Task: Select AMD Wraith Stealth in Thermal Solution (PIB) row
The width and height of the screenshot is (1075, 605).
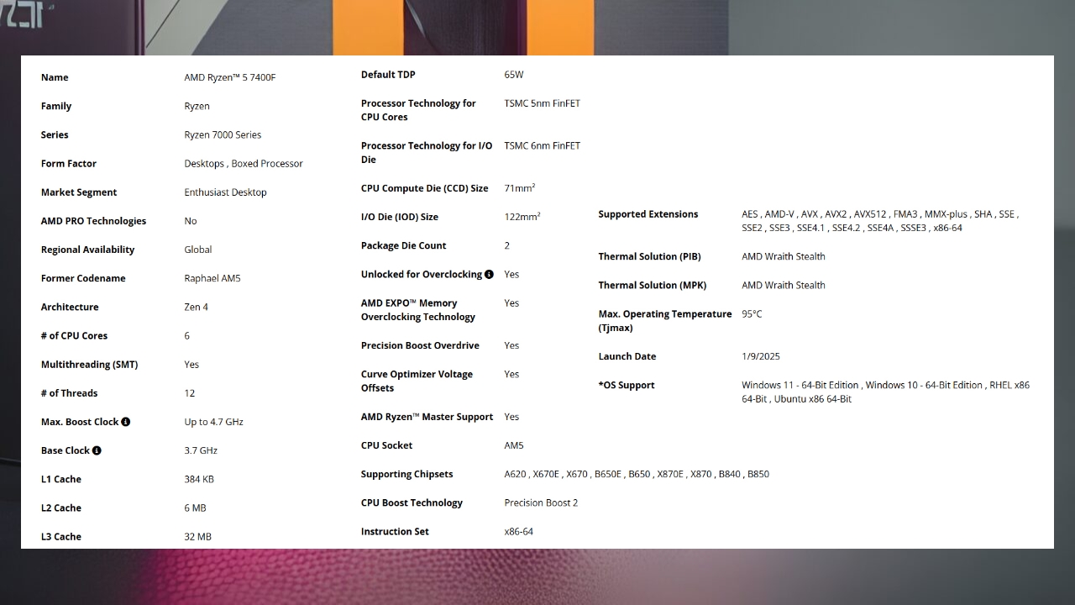Action: pos(784,256)
